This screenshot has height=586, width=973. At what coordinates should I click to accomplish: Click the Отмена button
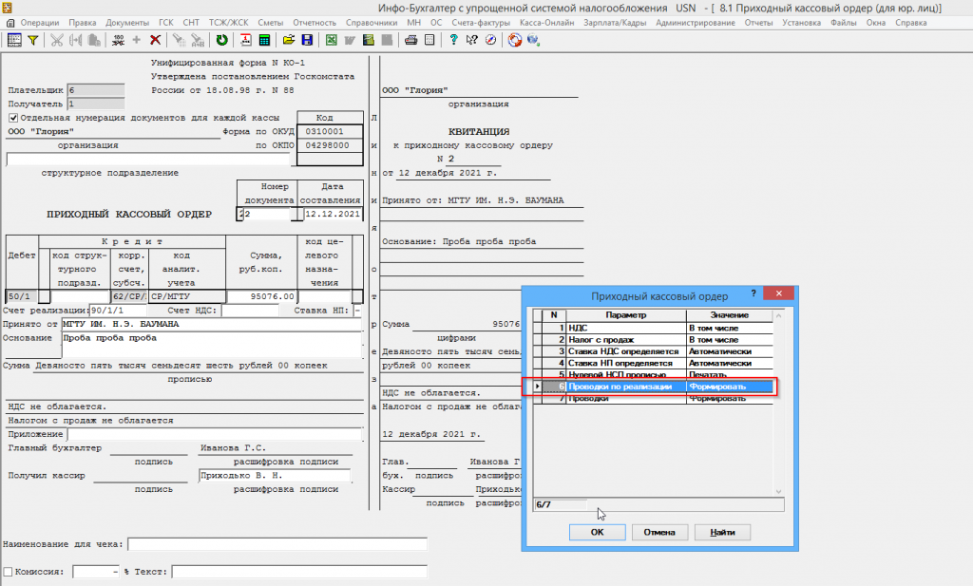point(659,532)
